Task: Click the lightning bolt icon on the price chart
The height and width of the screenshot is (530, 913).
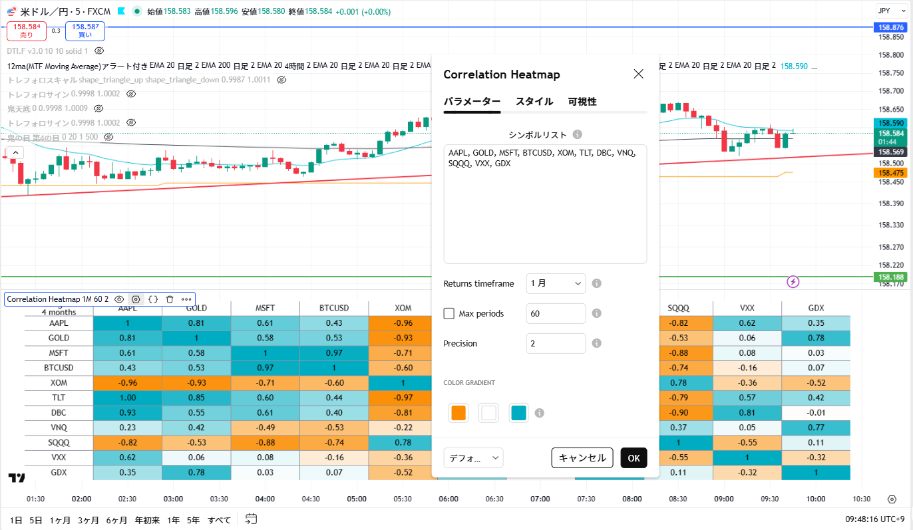Action: tap(793, 281)
